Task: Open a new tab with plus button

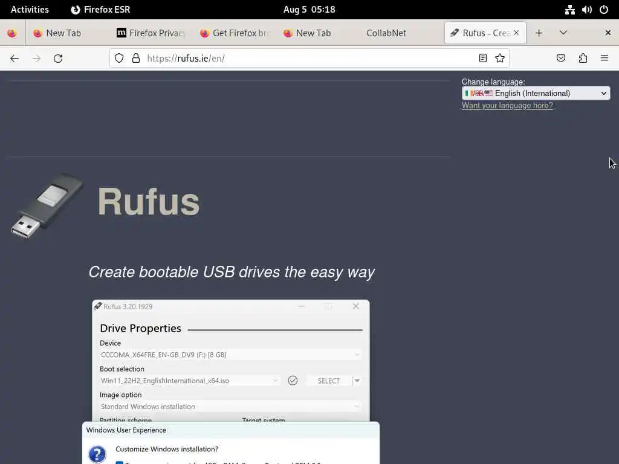Action: [539, 33]
